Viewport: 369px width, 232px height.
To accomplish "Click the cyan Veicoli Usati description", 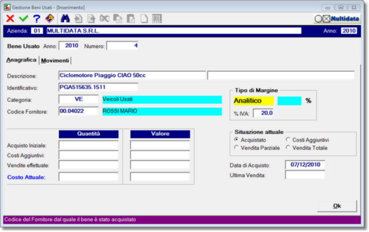I will [162, 99].
